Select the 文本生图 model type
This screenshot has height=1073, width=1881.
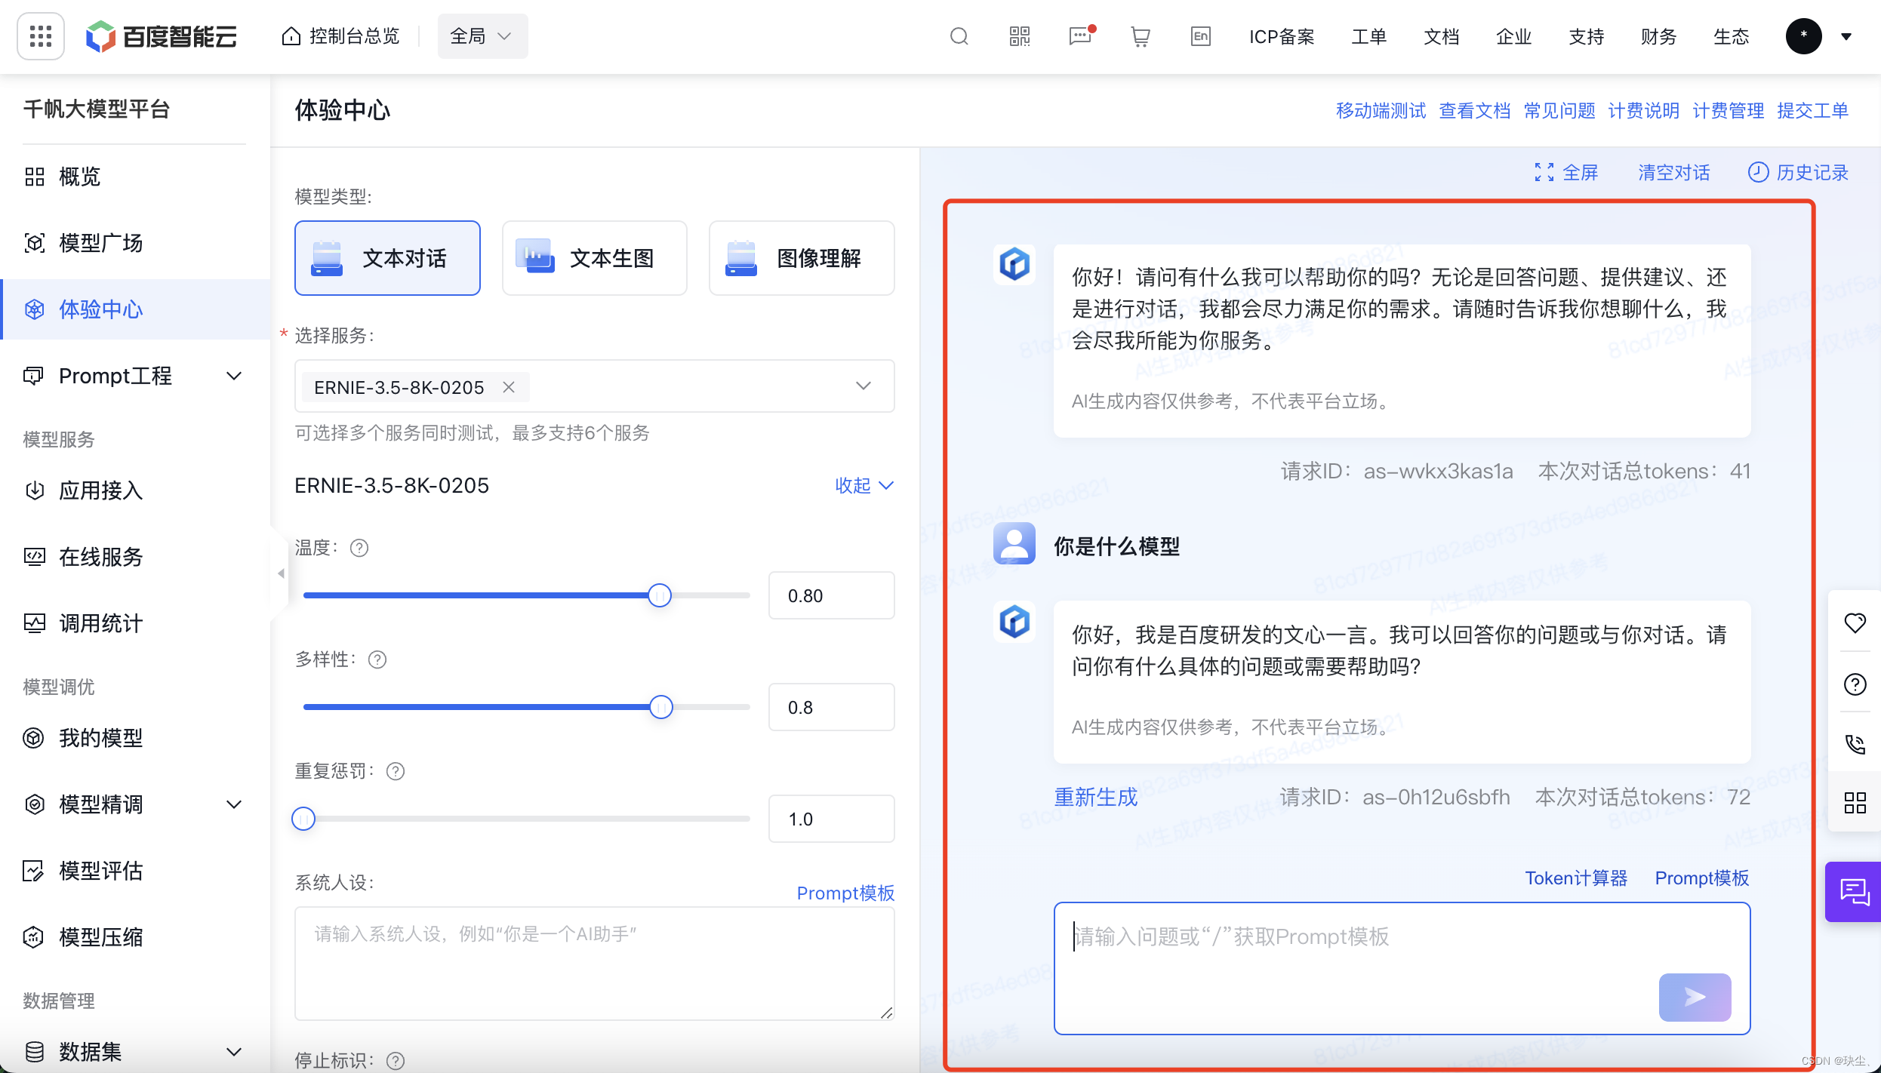(594, 258)
